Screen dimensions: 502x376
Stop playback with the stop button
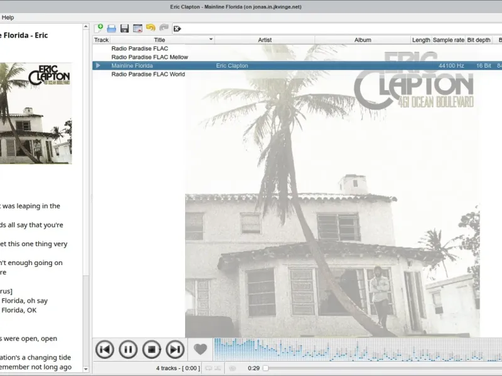(152, 349)
